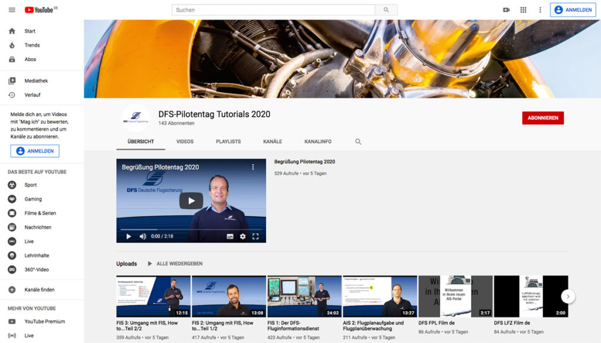Click into the Suchen search field

click(274, 10)
